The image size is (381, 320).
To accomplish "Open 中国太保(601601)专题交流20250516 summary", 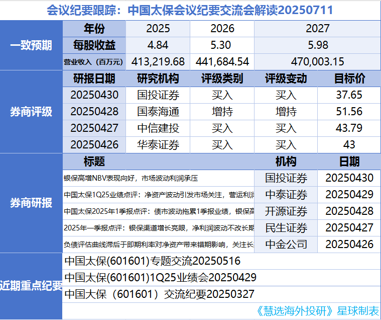I will coord(153,261).
